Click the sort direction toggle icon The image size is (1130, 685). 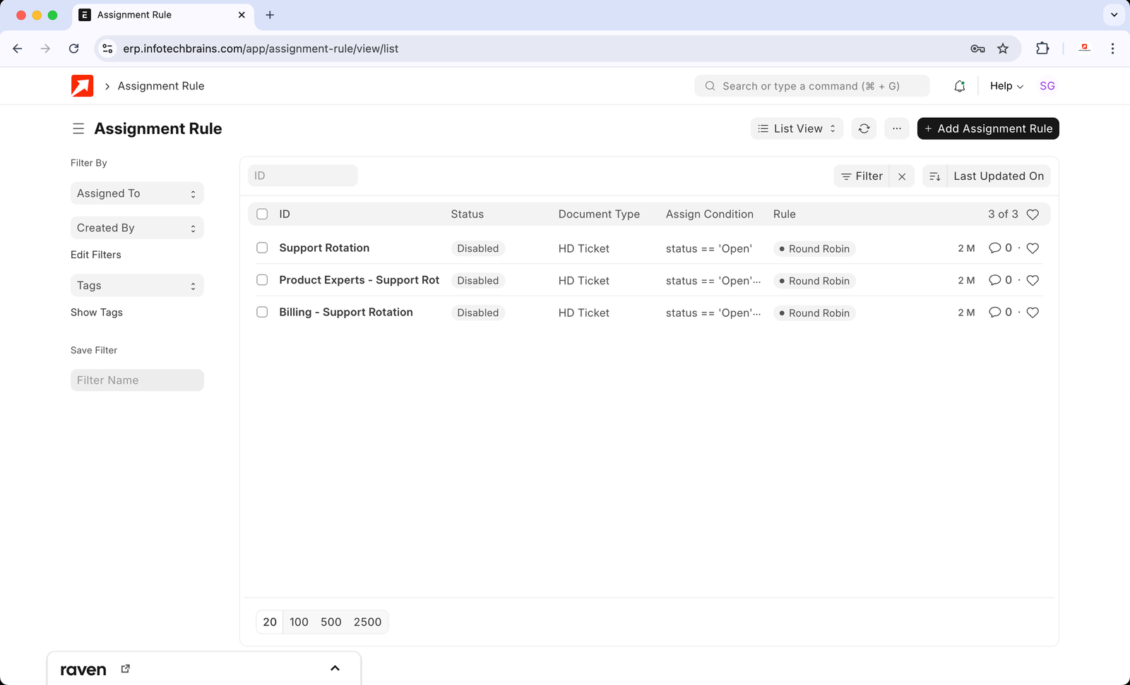tap(934, 176)
